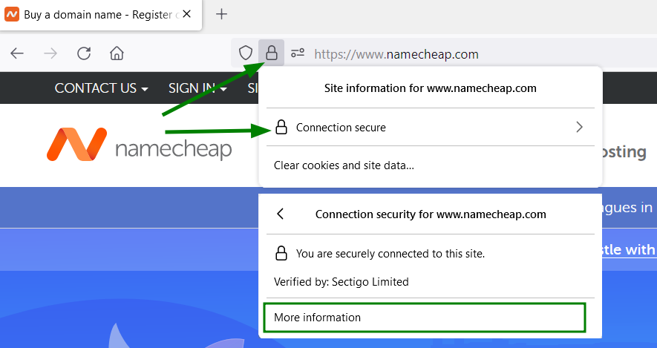The height and width of the screenshot is (348, 657).
Task: Open the SIGN IN dropdown menu
Action: (197, 88)
